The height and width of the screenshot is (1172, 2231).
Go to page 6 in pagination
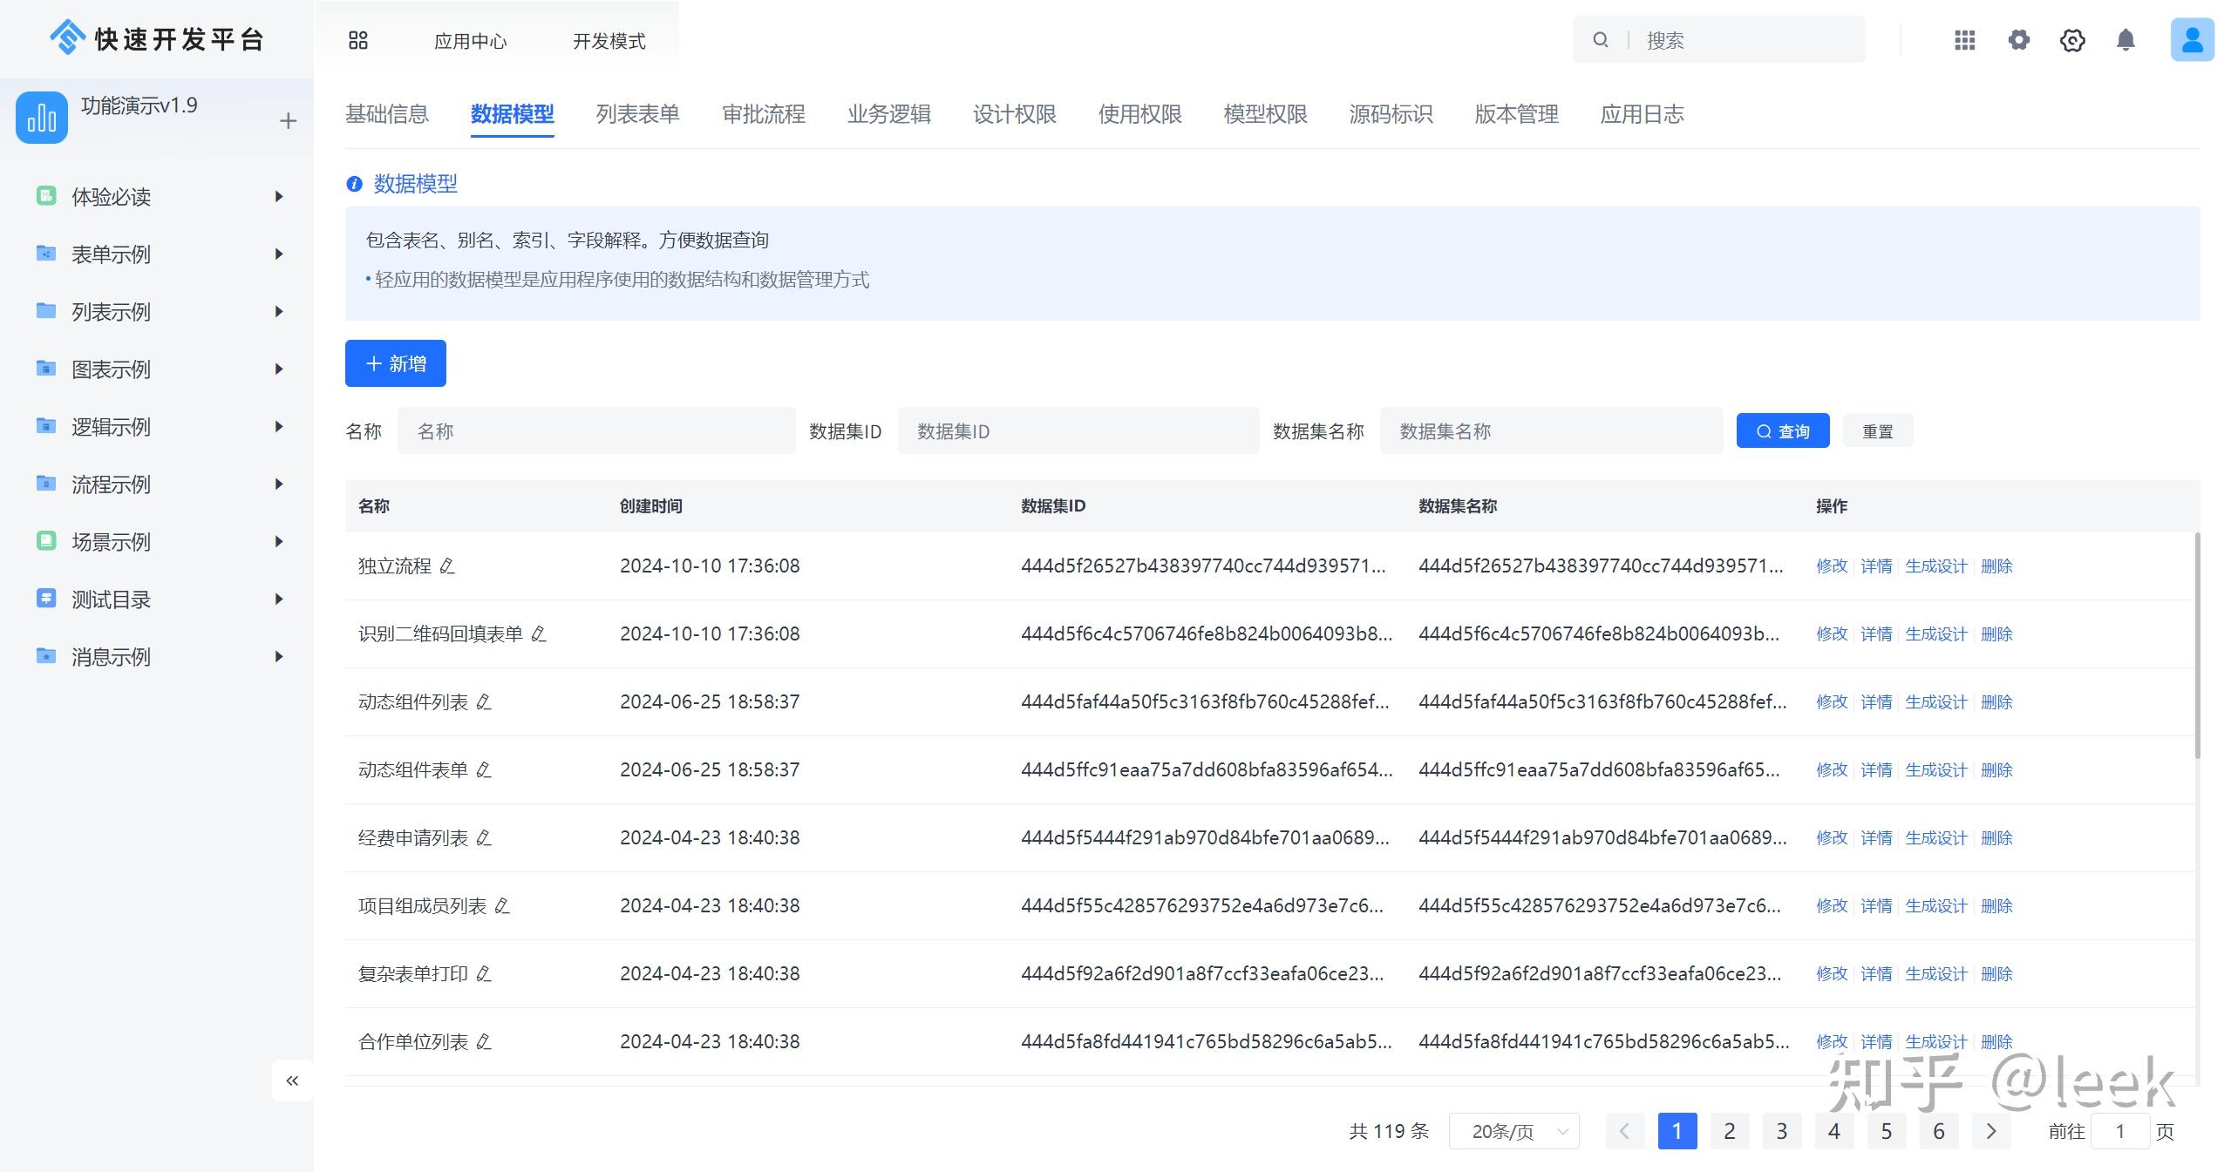[1939, 1131]
